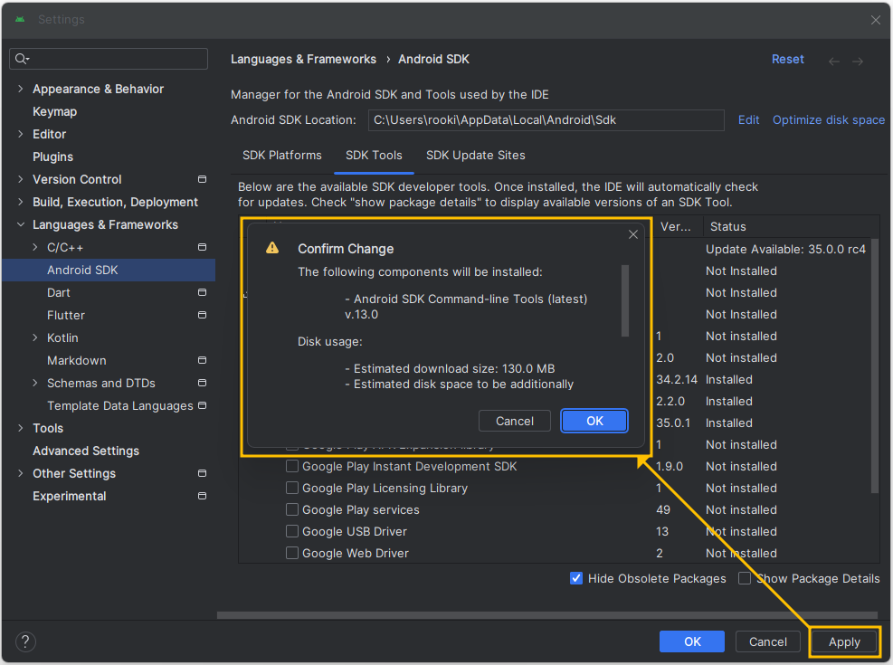
Task: Click the SDK tools table vertical scrollbar
Action: (x=875, y=366)
